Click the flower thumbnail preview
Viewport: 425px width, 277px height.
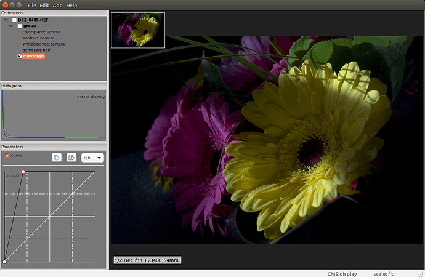click(x=138, y=30)
